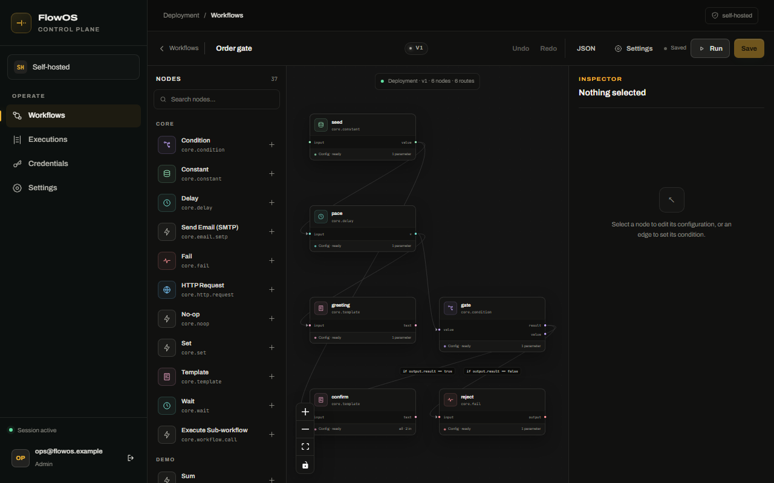The width and height of the screenshot is (774, 483).
Task: Select the reject fail node
Action: [x=492, y=412]
